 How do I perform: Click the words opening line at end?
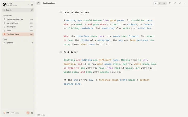(72, 84)
